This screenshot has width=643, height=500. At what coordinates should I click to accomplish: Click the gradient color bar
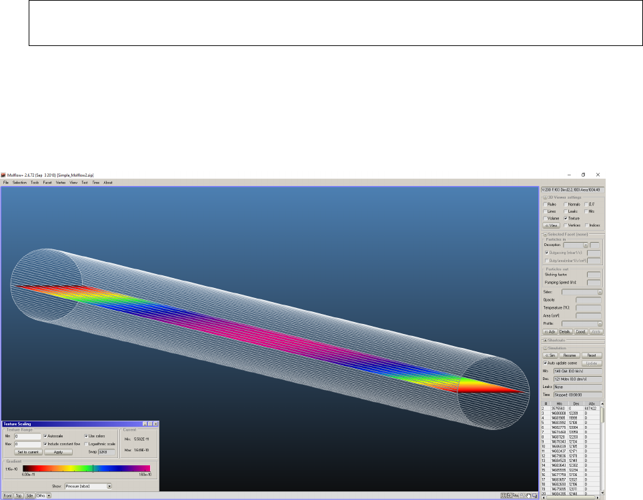coord(87,469)
